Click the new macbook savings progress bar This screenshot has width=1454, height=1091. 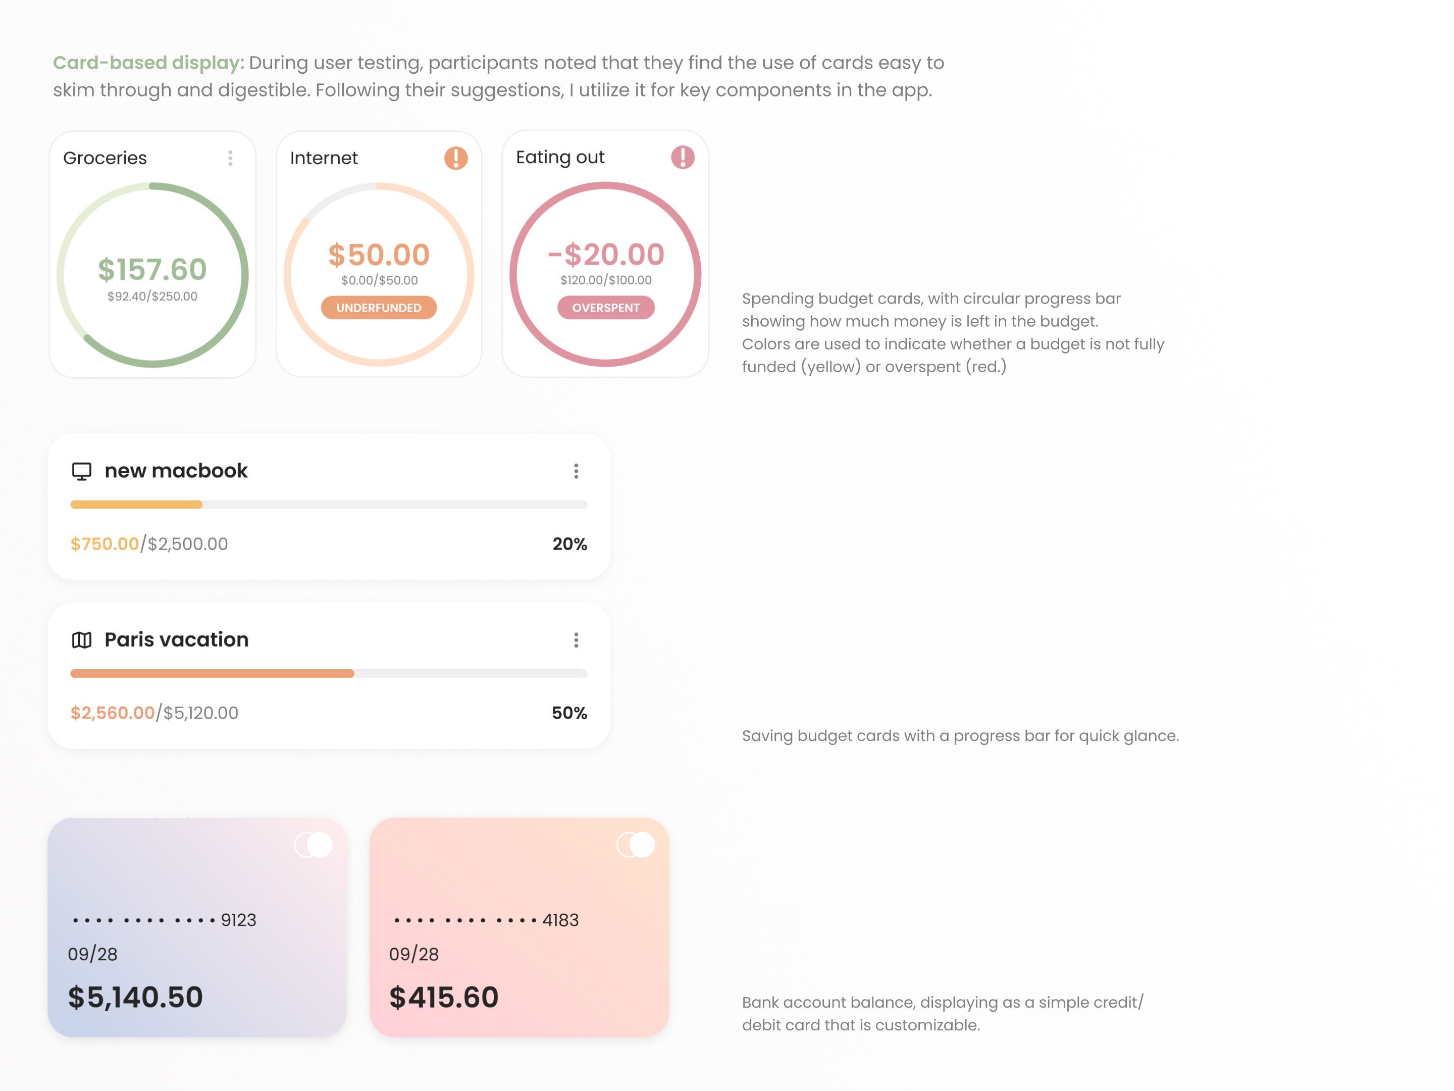[329, 505]
